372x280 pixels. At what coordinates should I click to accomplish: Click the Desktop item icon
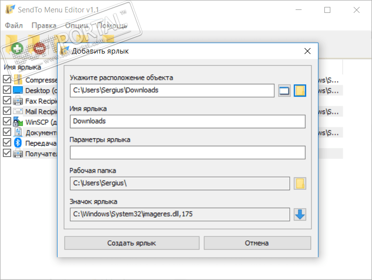pos(18,90)
